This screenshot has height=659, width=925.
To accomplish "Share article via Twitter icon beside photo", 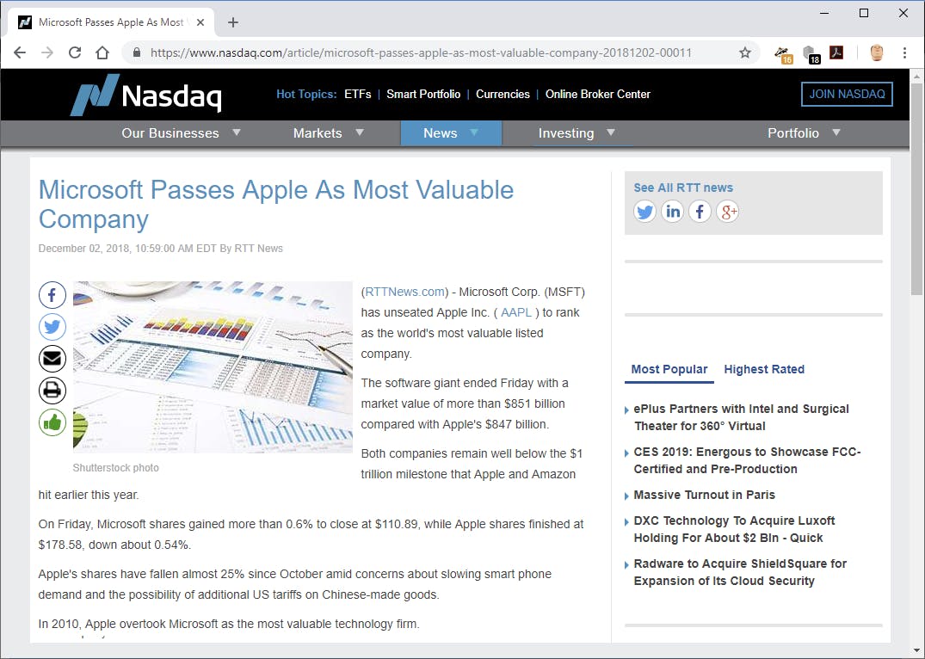I will (52, 327).
